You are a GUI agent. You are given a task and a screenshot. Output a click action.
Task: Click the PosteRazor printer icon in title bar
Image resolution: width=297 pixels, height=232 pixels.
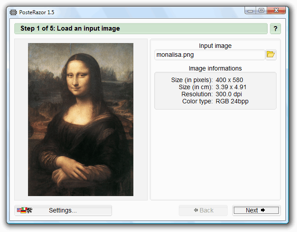[13, 12]
